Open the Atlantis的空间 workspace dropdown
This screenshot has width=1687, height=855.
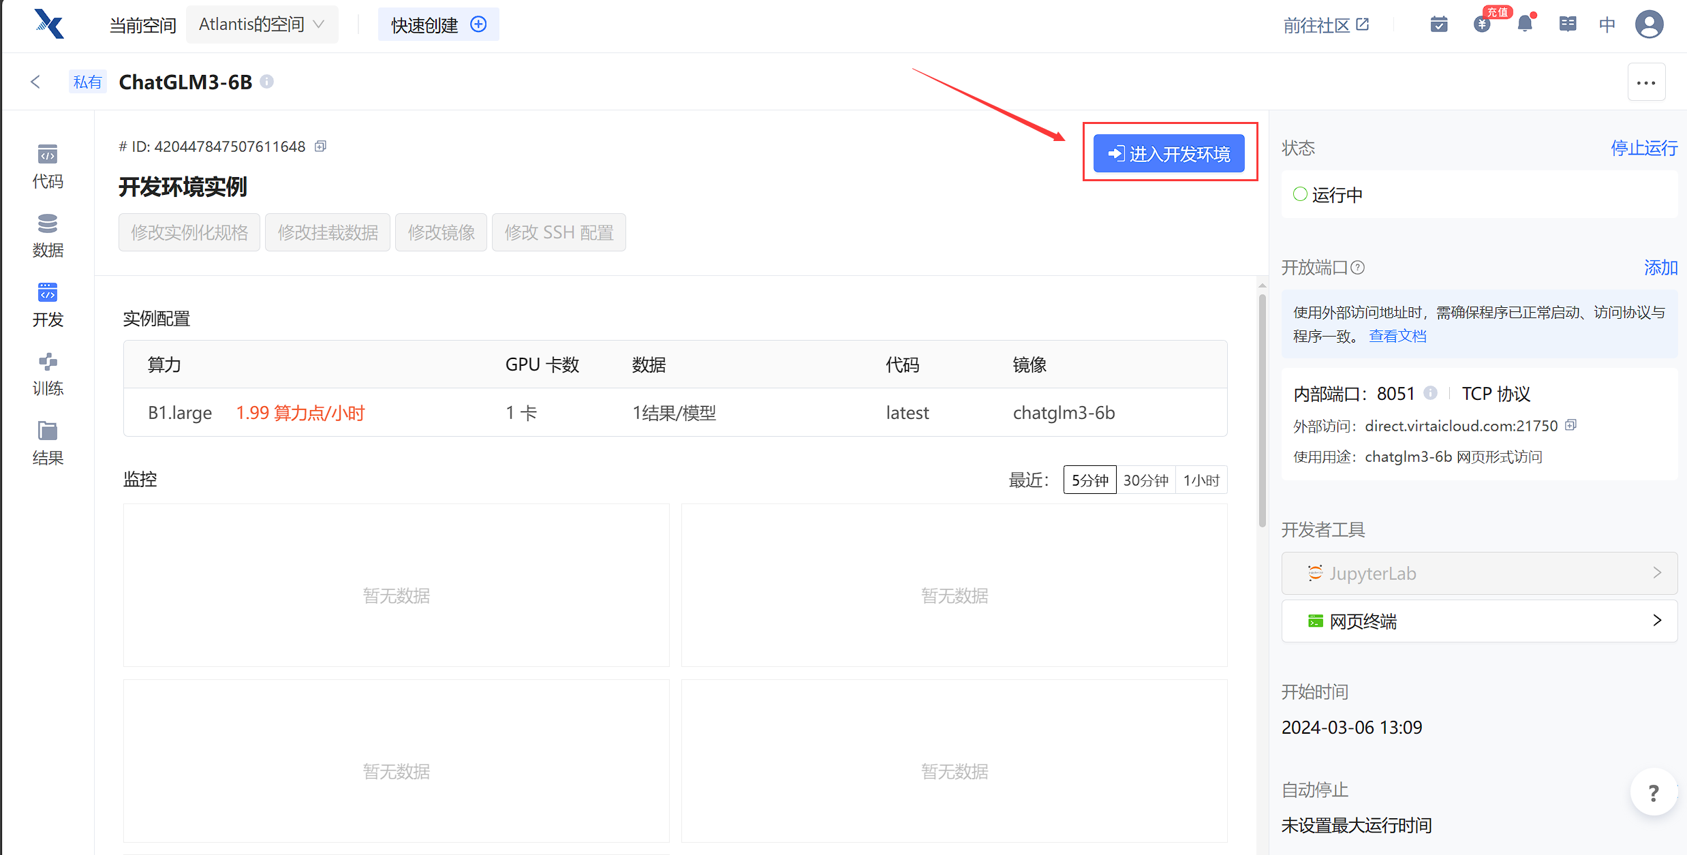click(x=262, y=25)
